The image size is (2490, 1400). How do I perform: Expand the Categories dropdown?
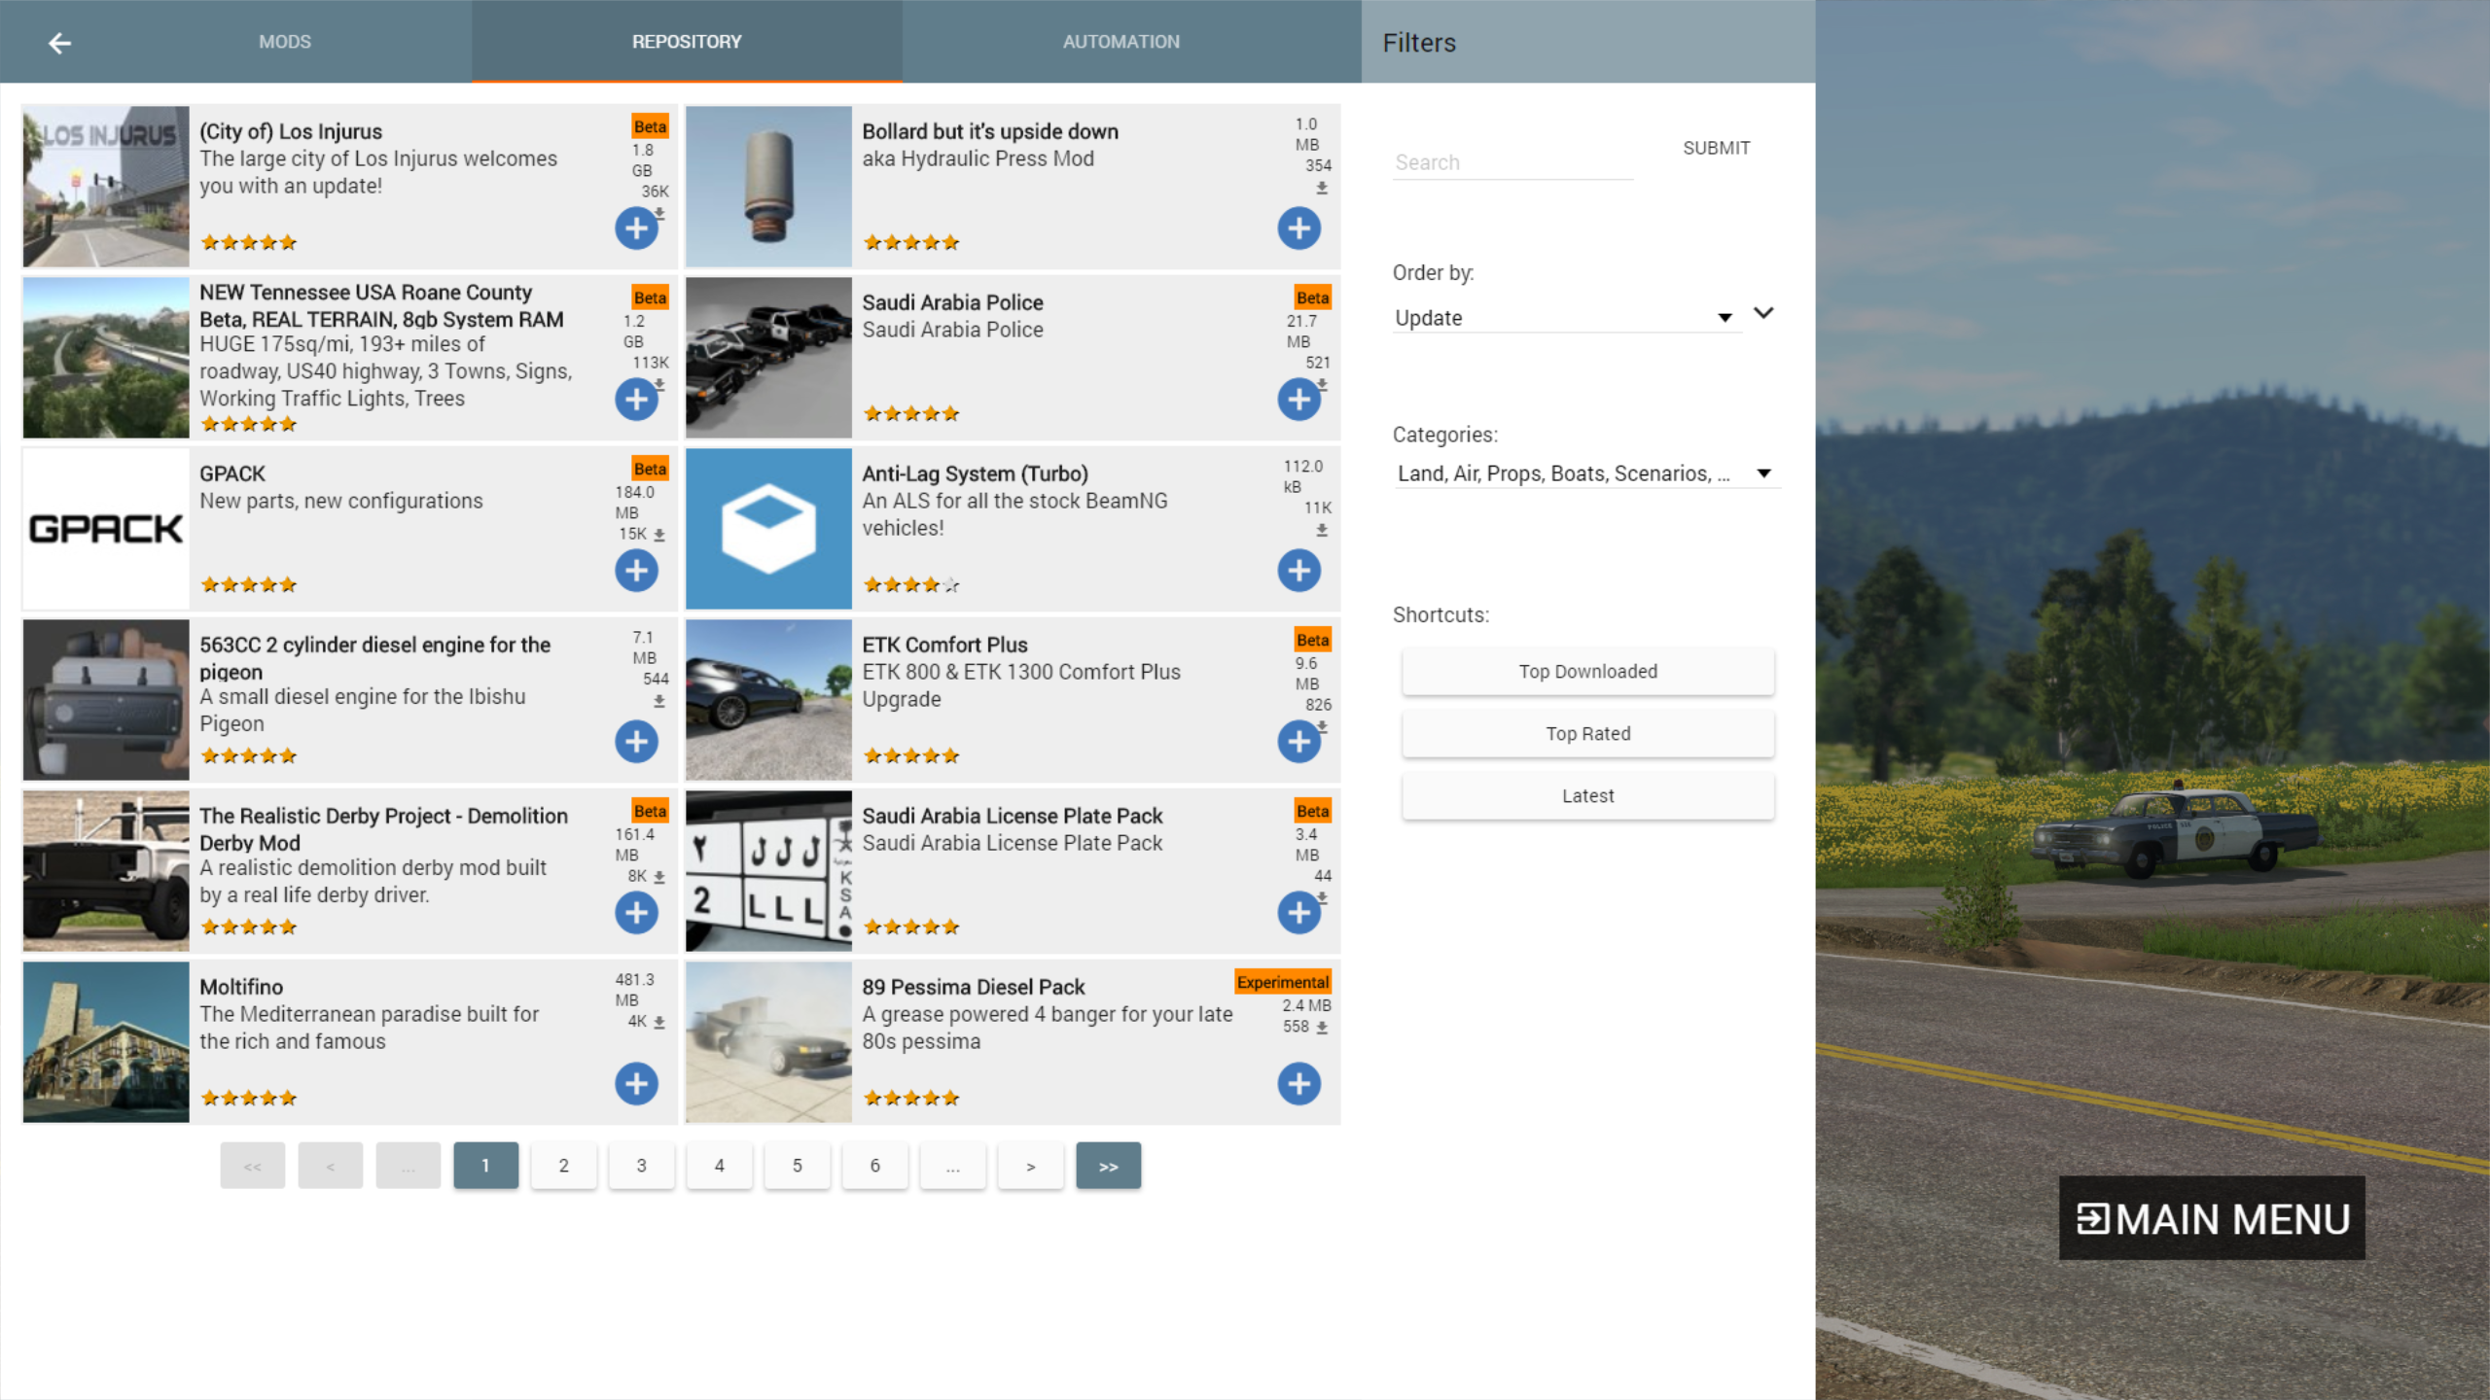[1585, 473]
